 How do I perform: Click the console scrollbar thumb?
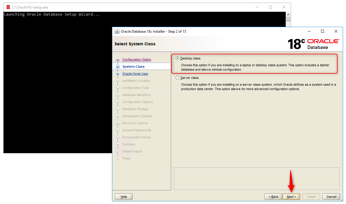[x=288, y=19]
